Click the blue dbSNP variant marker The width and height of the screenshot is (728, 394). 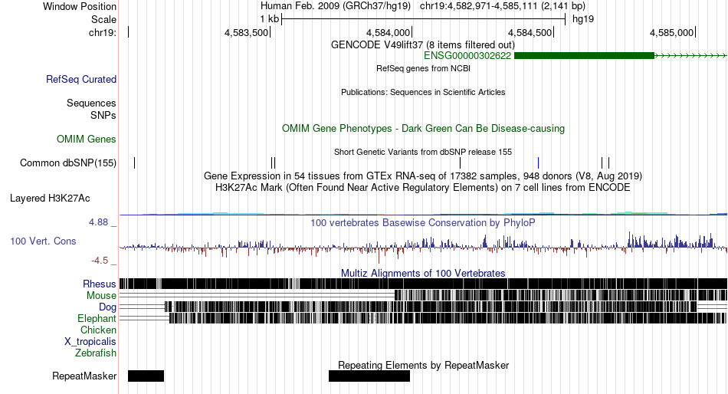[x=538, y=163]
